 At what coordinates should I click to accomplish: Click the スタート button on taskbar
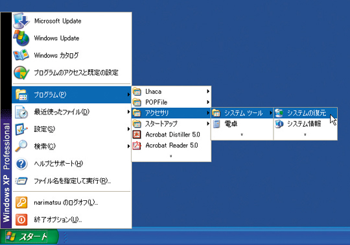pyautogui.click(x=29, y=237)
